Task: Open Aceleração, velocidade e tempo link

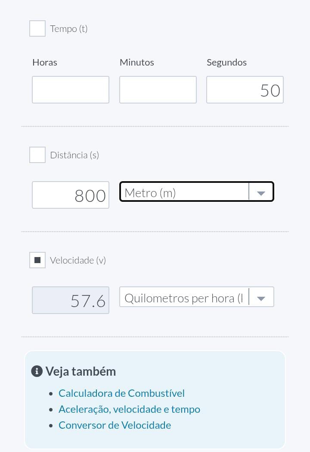Action: pos(129,409)
